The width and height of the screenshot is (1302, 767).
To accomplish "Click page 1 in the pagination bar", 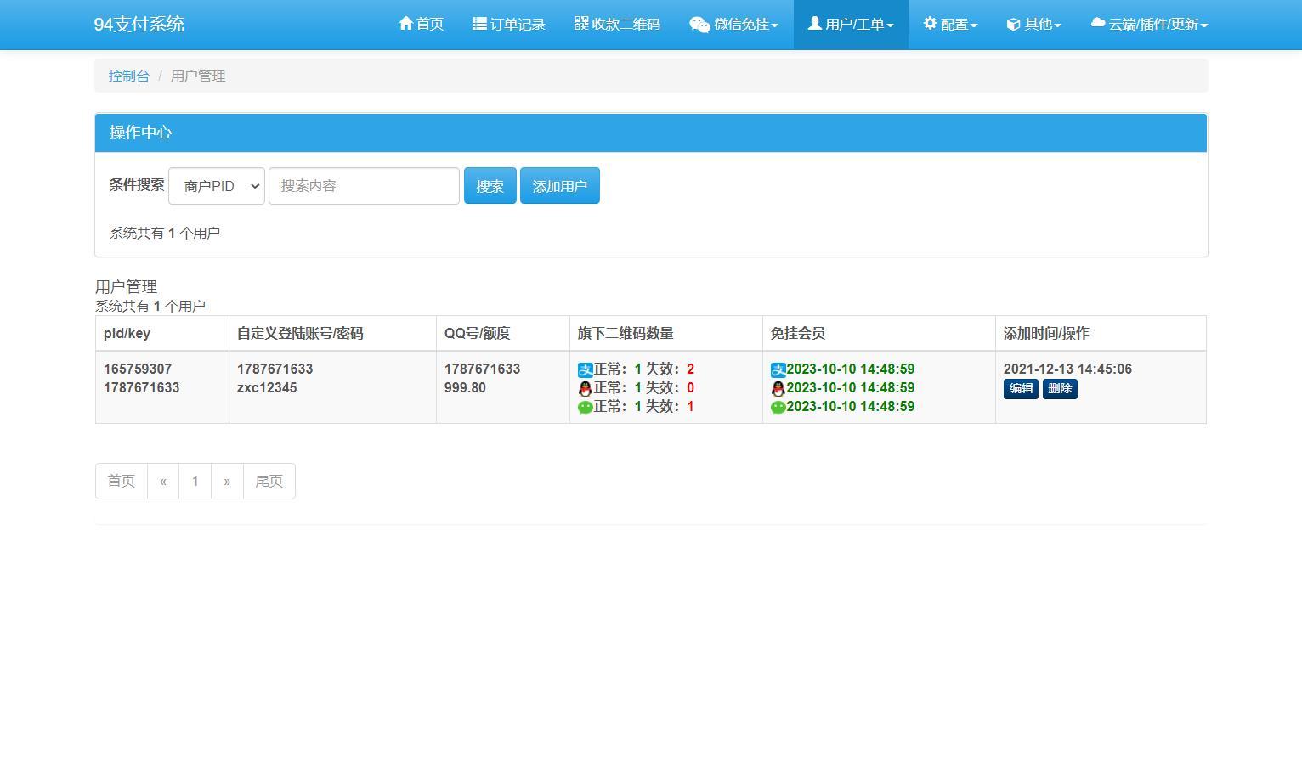I will (195, 481).
